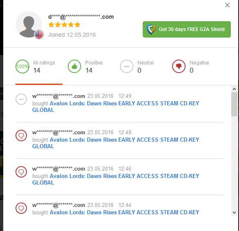Click the scrollbar up arrow
The image size is (239, 231).
click(234, 89)
